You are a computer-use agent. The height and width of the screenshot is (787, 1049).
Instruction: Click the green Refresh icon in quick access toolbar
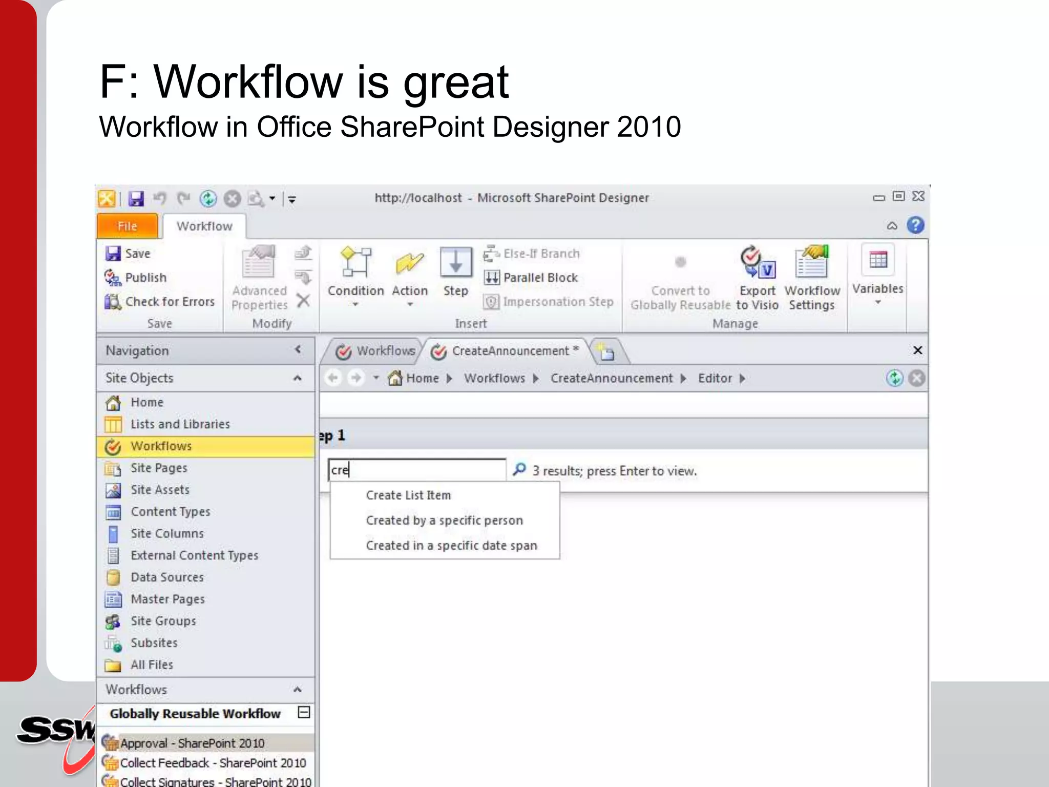click(208, 199)
